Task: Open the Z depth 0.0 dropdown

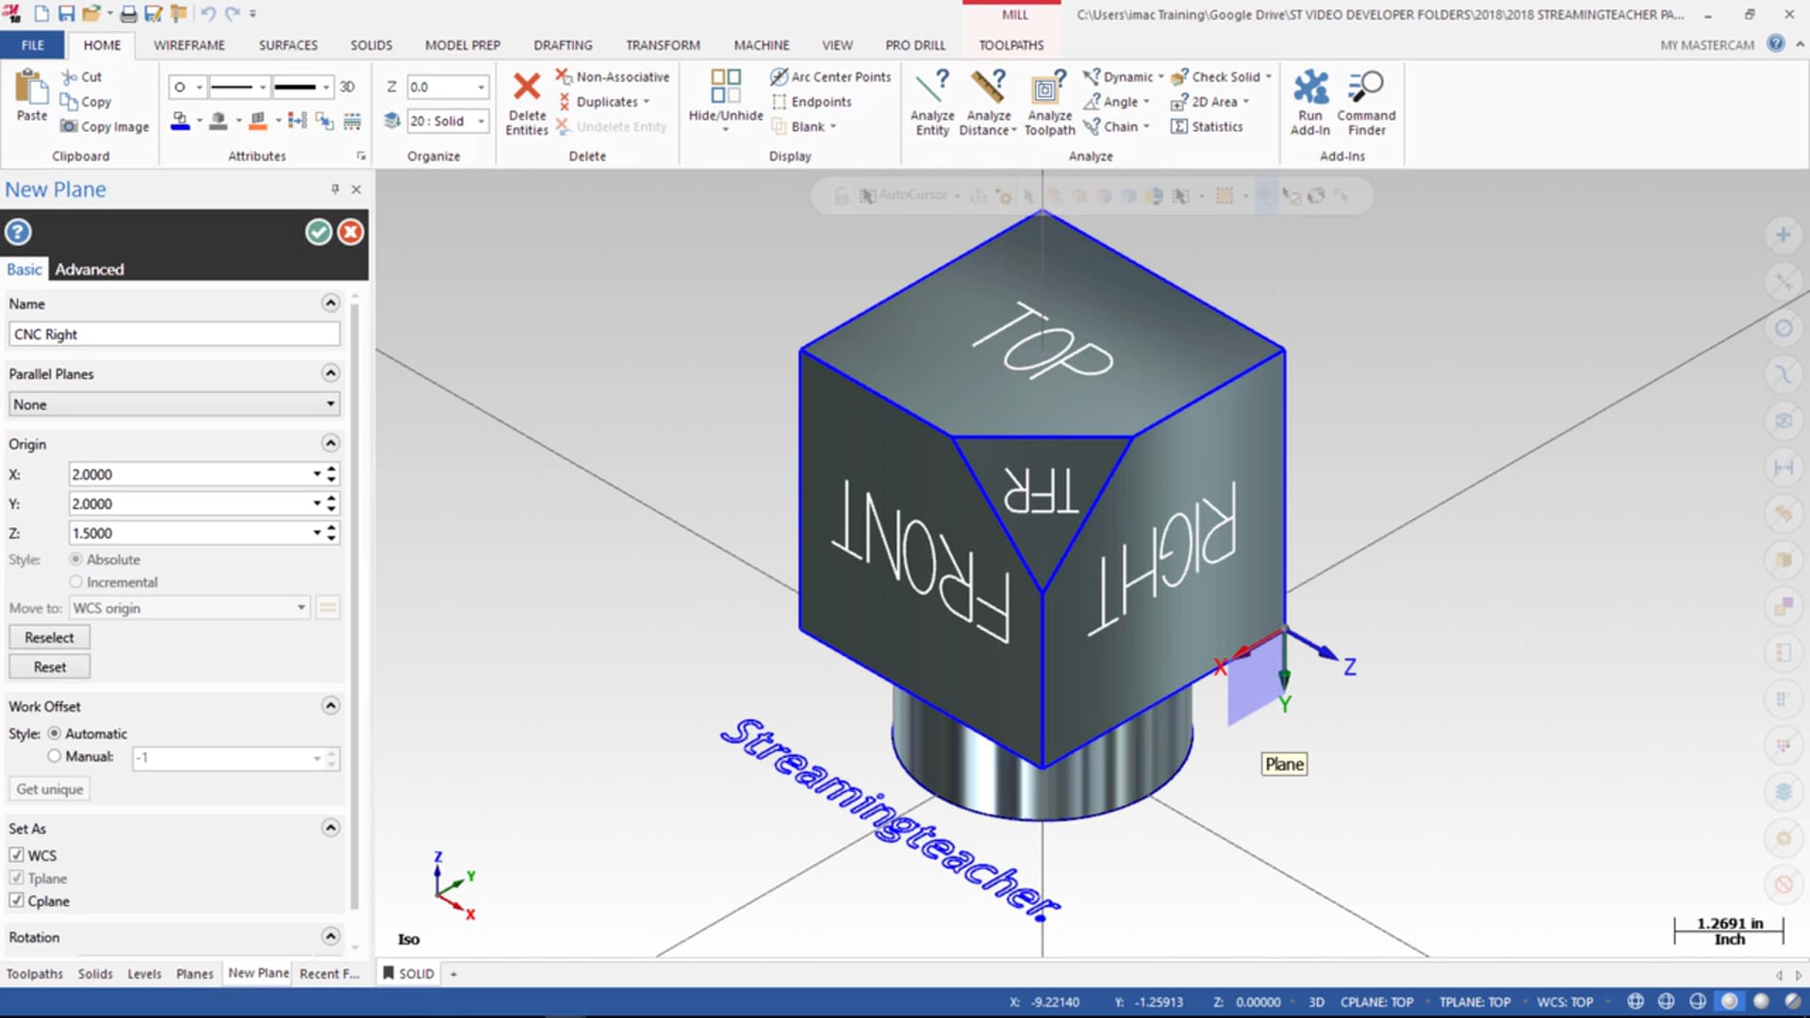Action: click(481, 87)
